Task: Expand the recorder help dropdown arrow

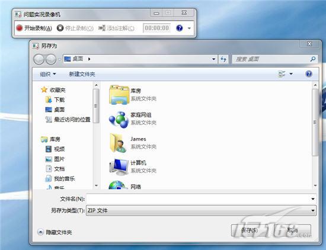Action: click(189, 28)
